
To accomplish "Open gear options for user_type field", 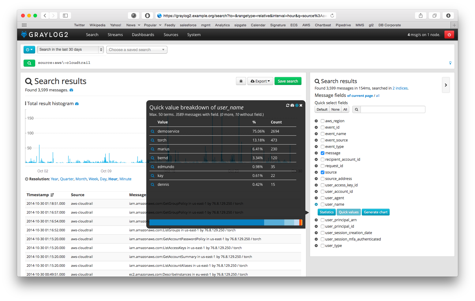I will (316, 246).
